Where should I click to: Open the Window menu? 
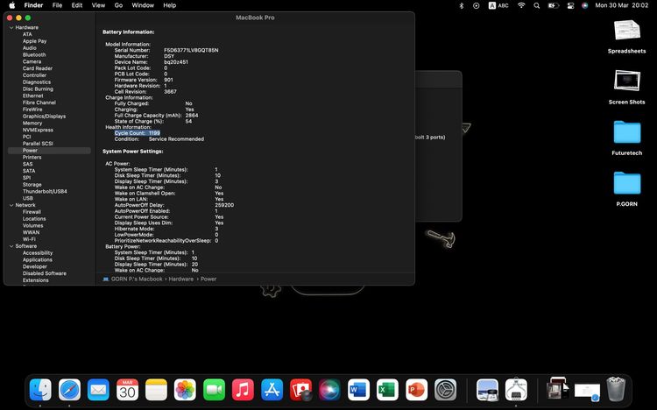[143, 5]
